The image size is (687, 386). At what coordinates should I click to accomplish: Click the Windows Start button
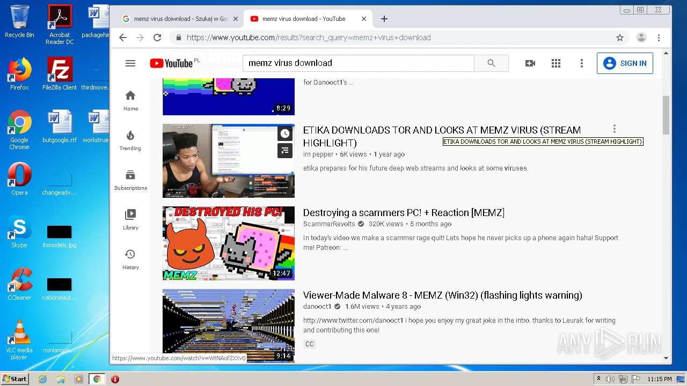tap(14, 379)
